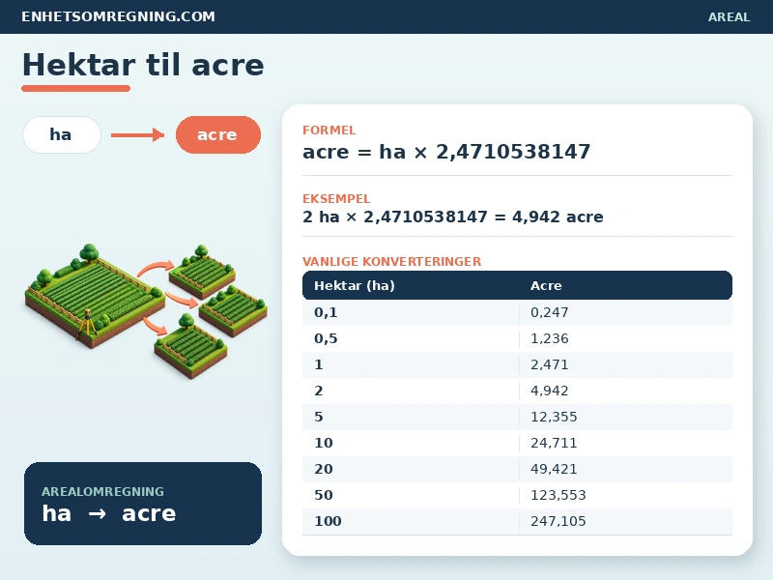
Task: Select the formula 'acre = ha × 2,4710538147'
Action: [x=446, y=152]
